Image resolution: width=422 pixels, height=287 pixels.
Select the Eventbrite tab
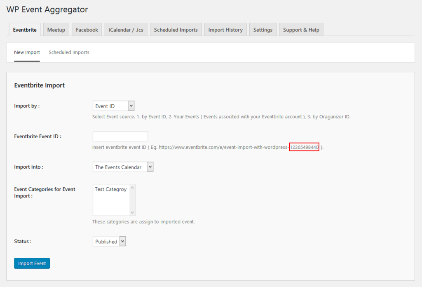click(24, 29)
